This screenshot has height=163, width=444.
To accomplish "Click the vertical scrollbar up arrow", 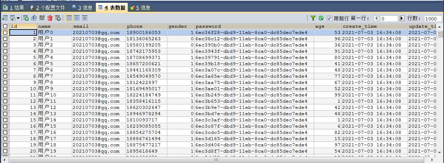I will pos(440,26).
